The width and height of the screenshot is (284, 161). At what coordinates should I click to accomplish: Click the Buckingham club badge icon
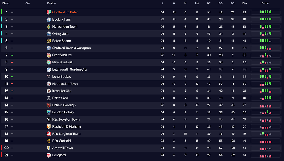(x=48, y=19)
